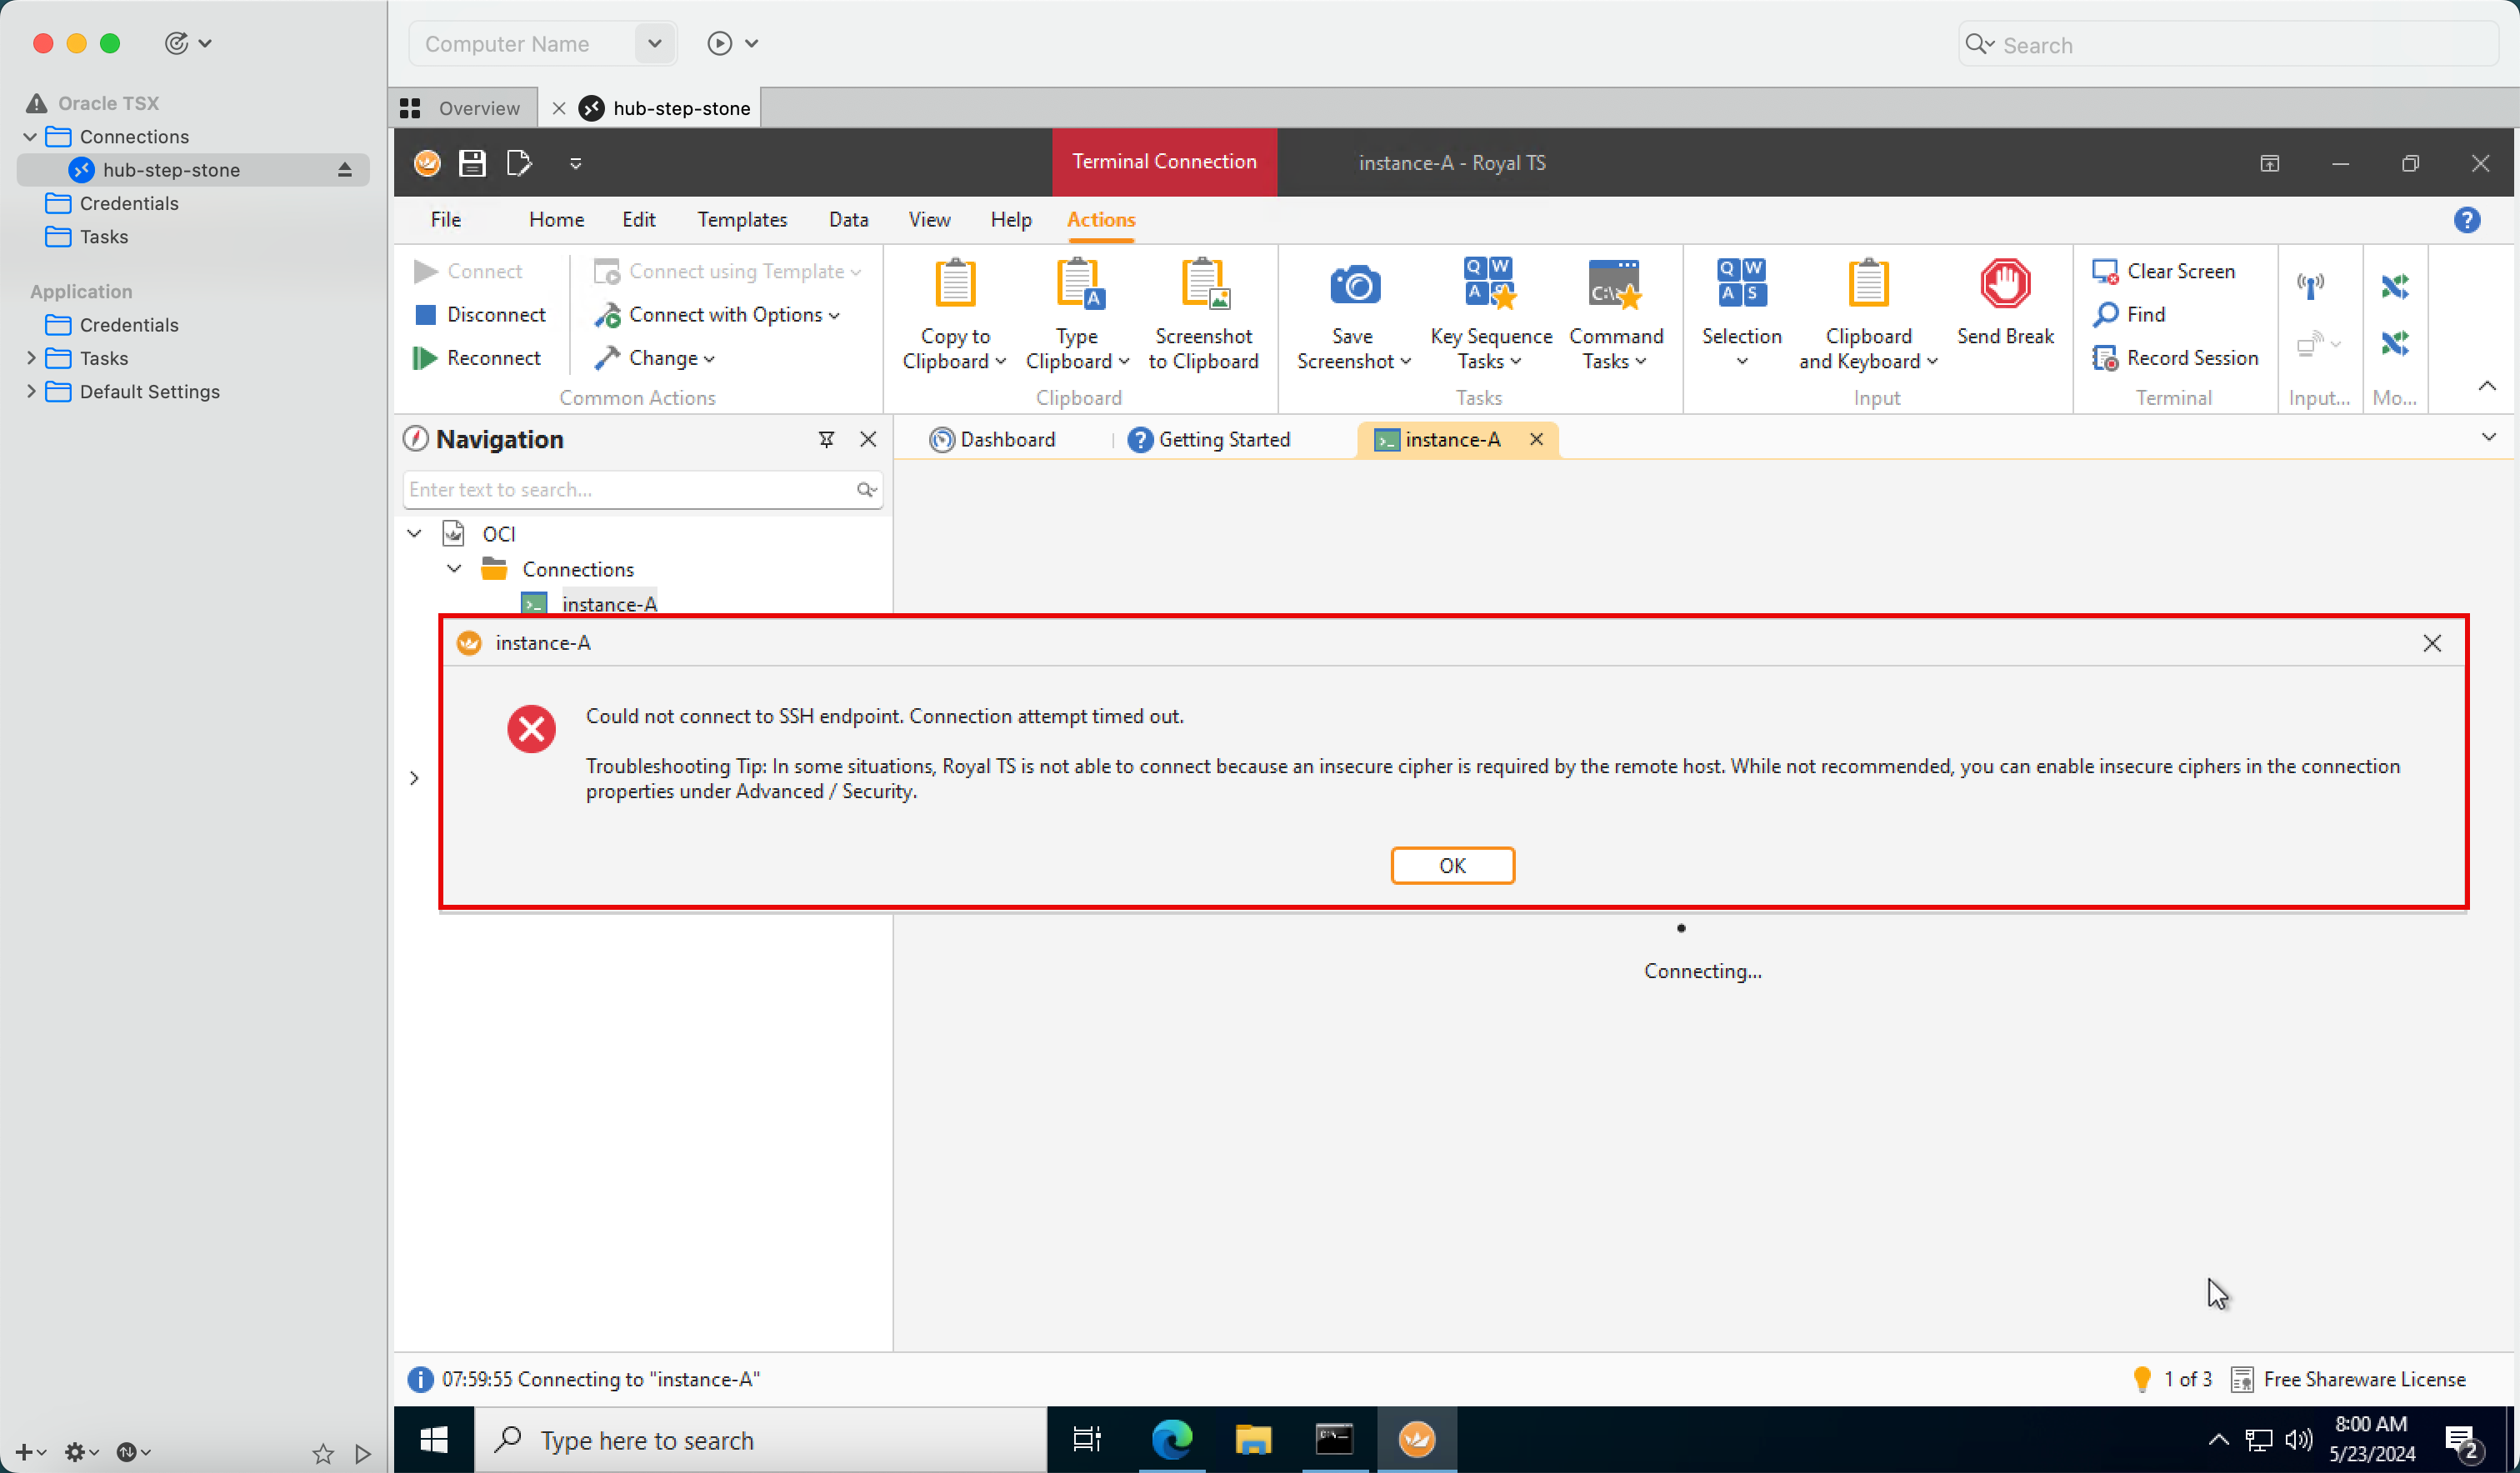Expand the Default Settings folder
This screenshot has height=1473, width=2520.
31,391
